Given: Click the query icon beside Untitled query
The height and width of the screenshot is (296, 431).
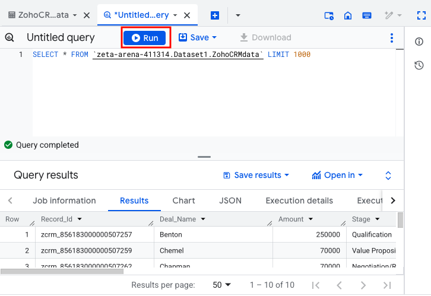Looking at the screenshot, I should 9,37.
